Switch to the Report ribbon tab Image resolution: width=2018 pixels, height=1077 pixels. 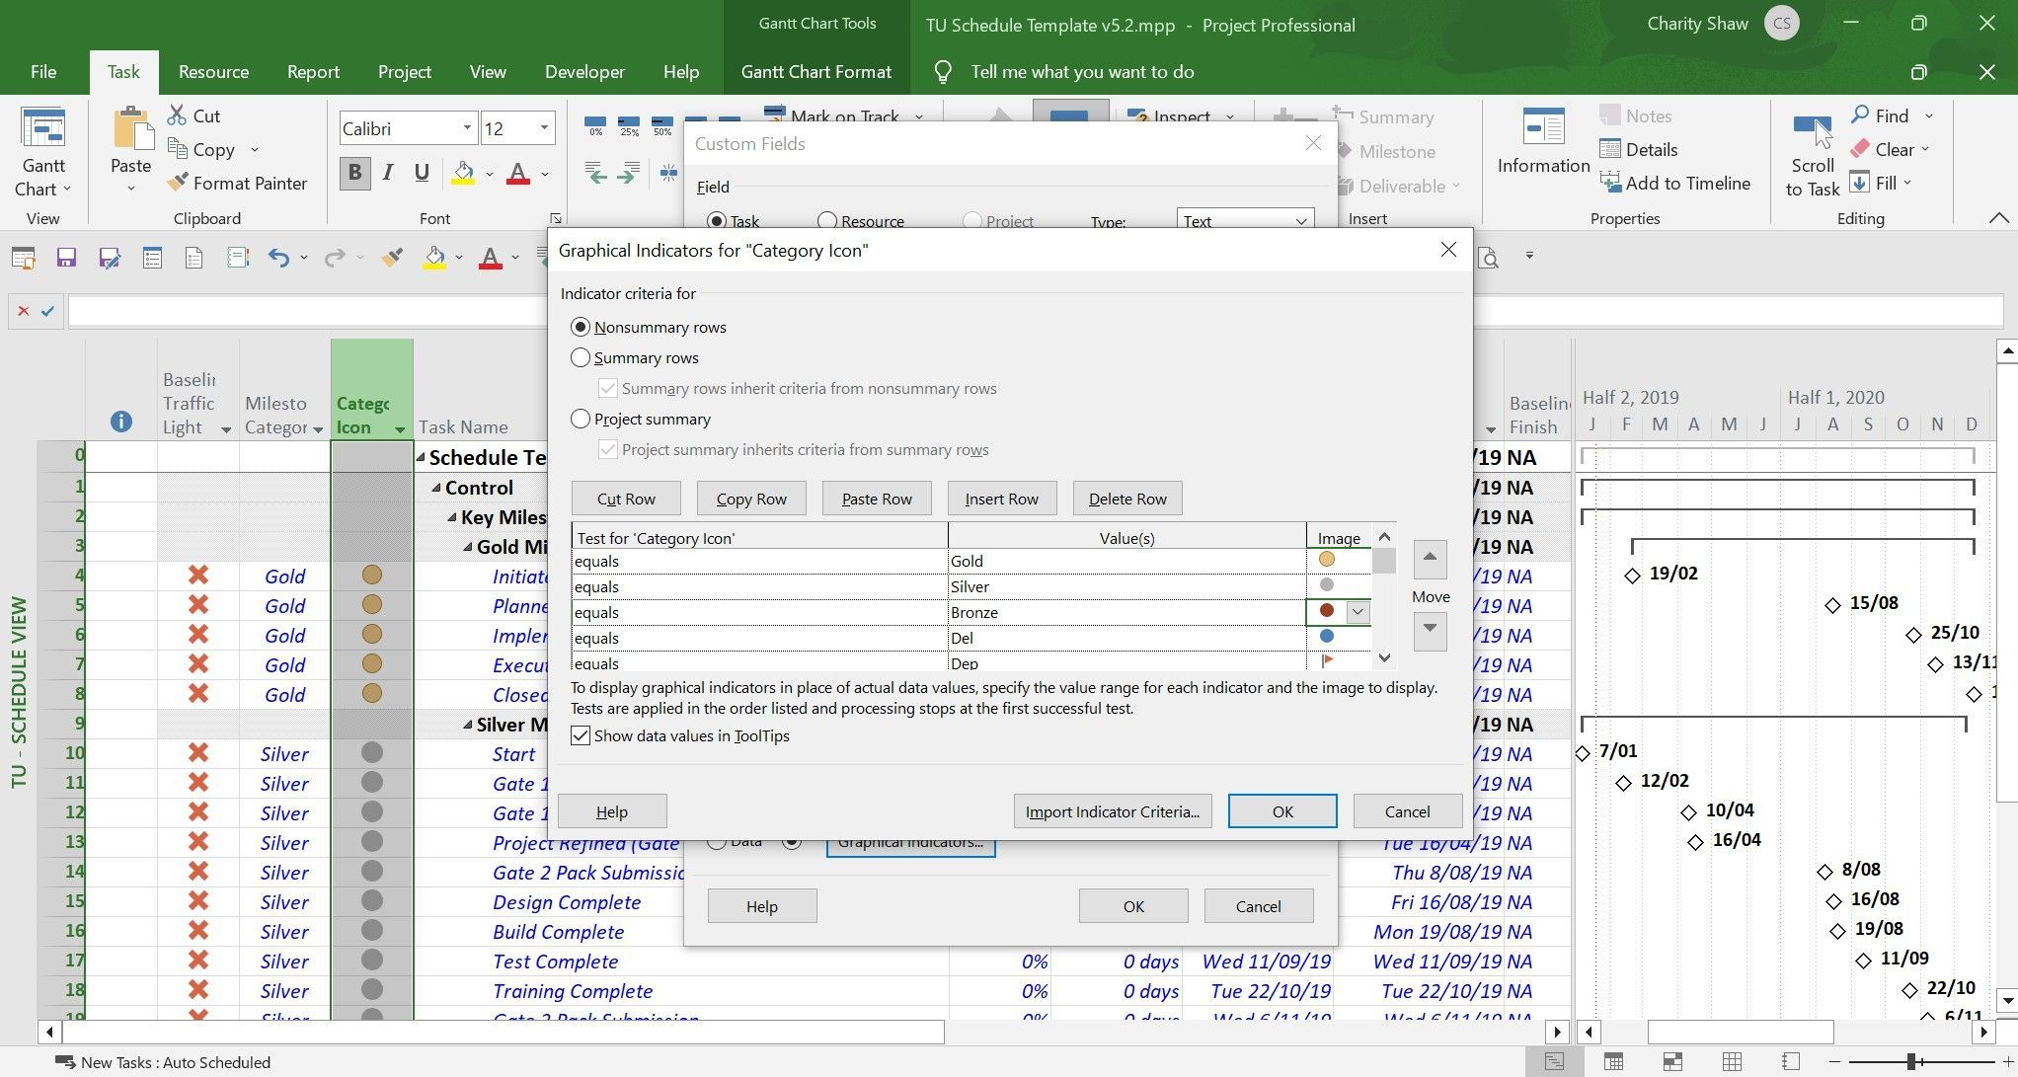coord(313,71)
